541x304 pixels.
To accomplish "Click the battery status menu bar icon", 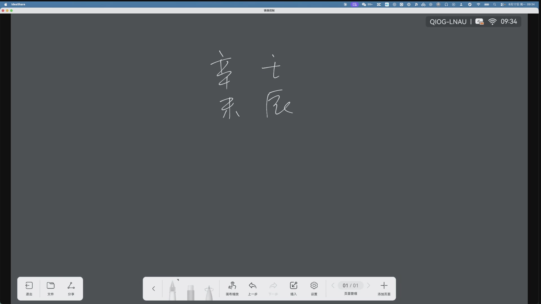I will coord(487,4).
